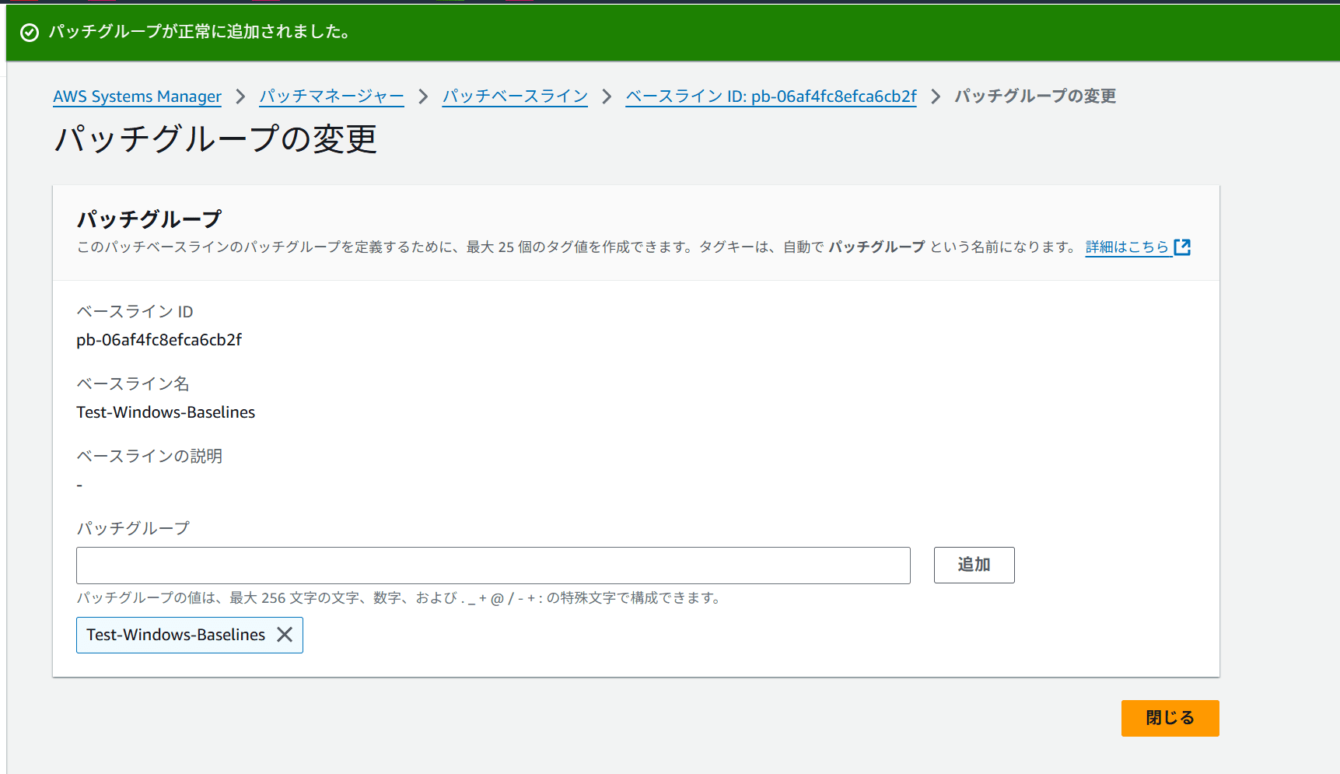Go to AWS Systems Manager breadcrumb
The height and width of the screenshot is (774, 1340).
137,96
